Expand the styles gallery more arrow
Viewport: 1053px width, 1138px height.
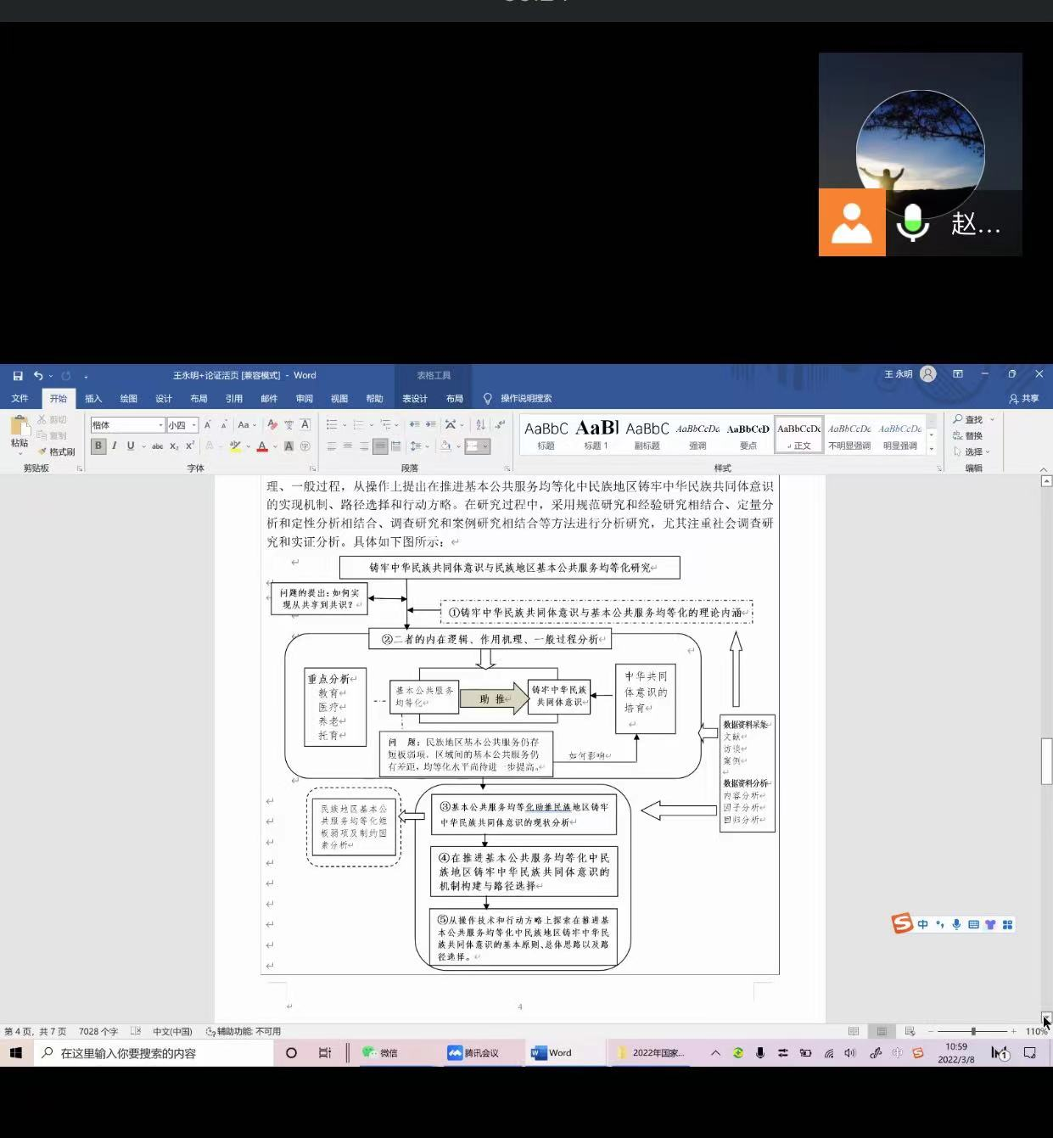(x=932, y=449)
